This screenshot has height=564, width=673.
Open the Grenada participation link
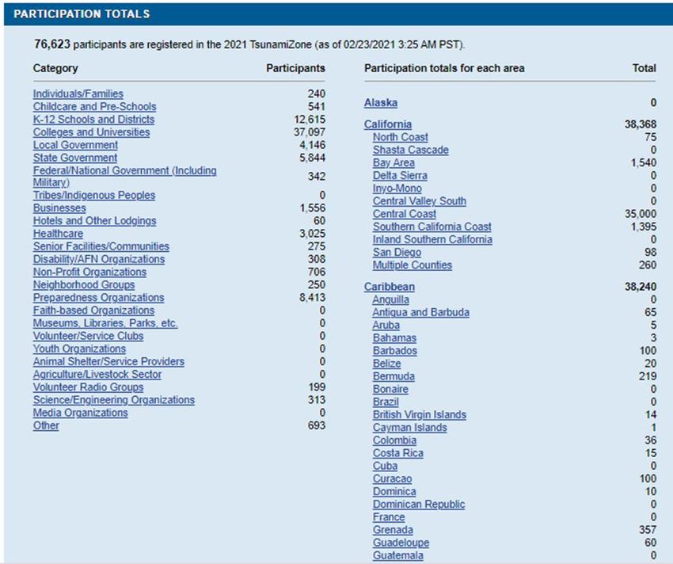[x=393, y=530]
